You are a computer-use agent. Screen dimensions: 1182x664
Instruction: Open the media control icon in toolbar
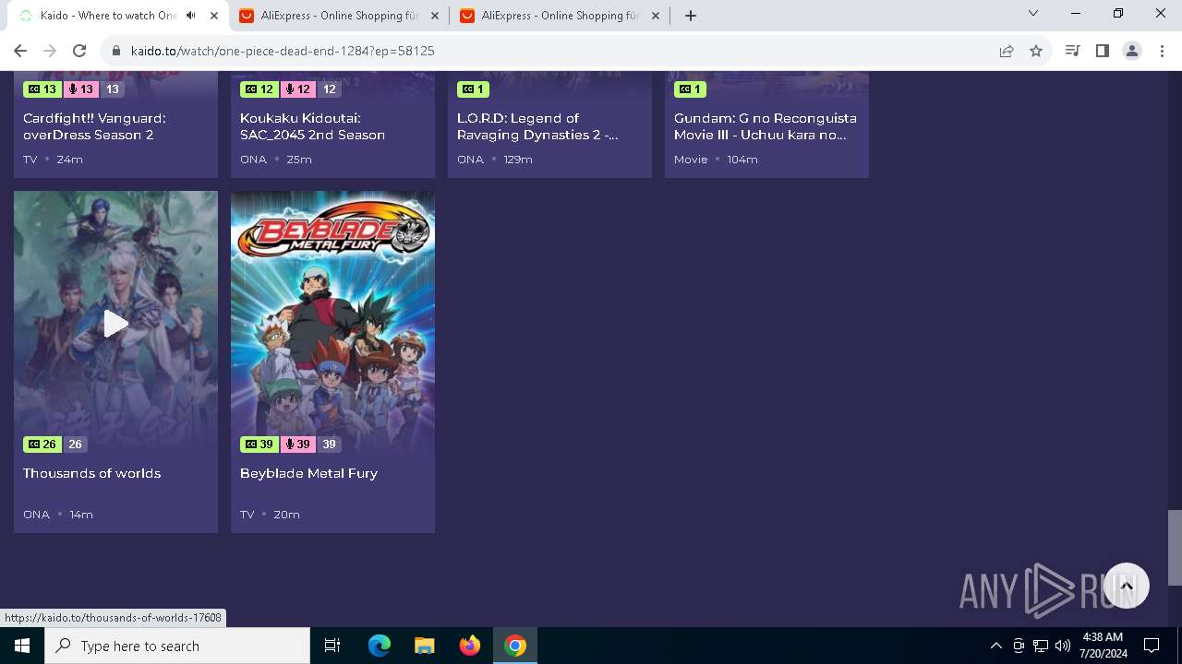(1072, 51)
